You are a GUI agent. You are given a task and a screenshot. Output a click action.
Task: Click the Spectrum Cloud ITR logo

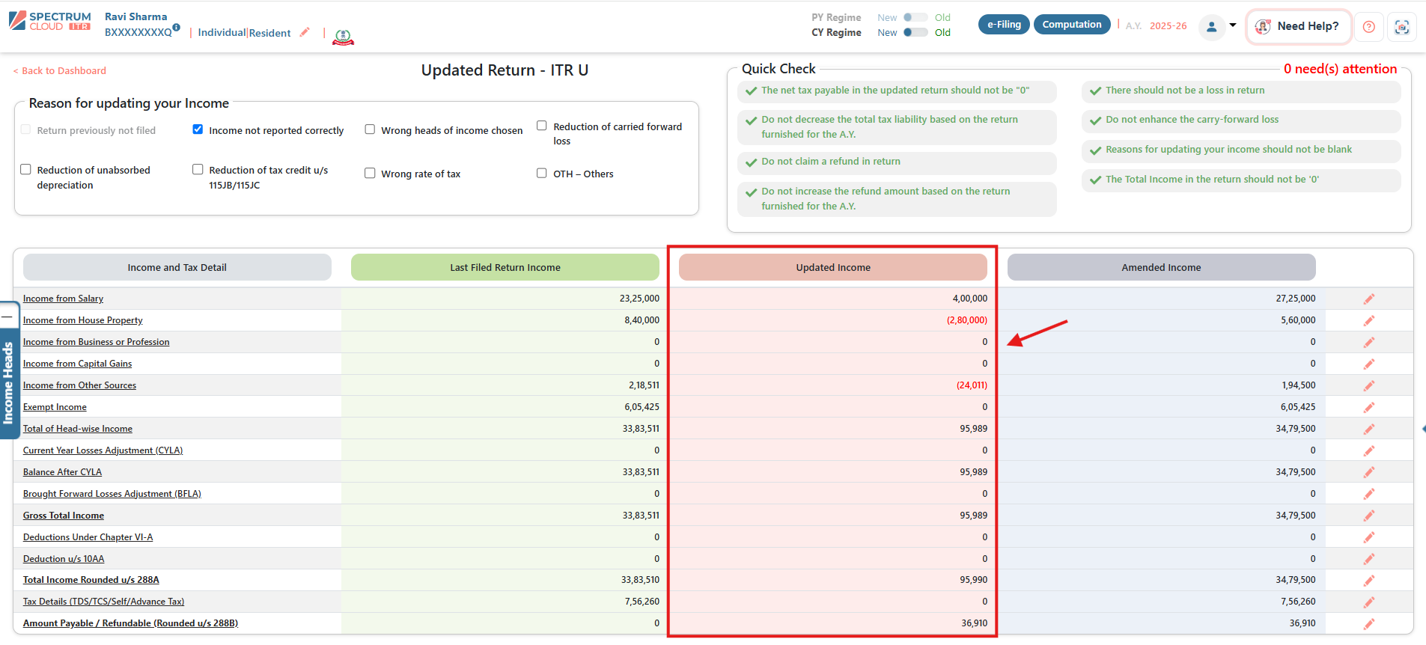click(x=49, y=21)
